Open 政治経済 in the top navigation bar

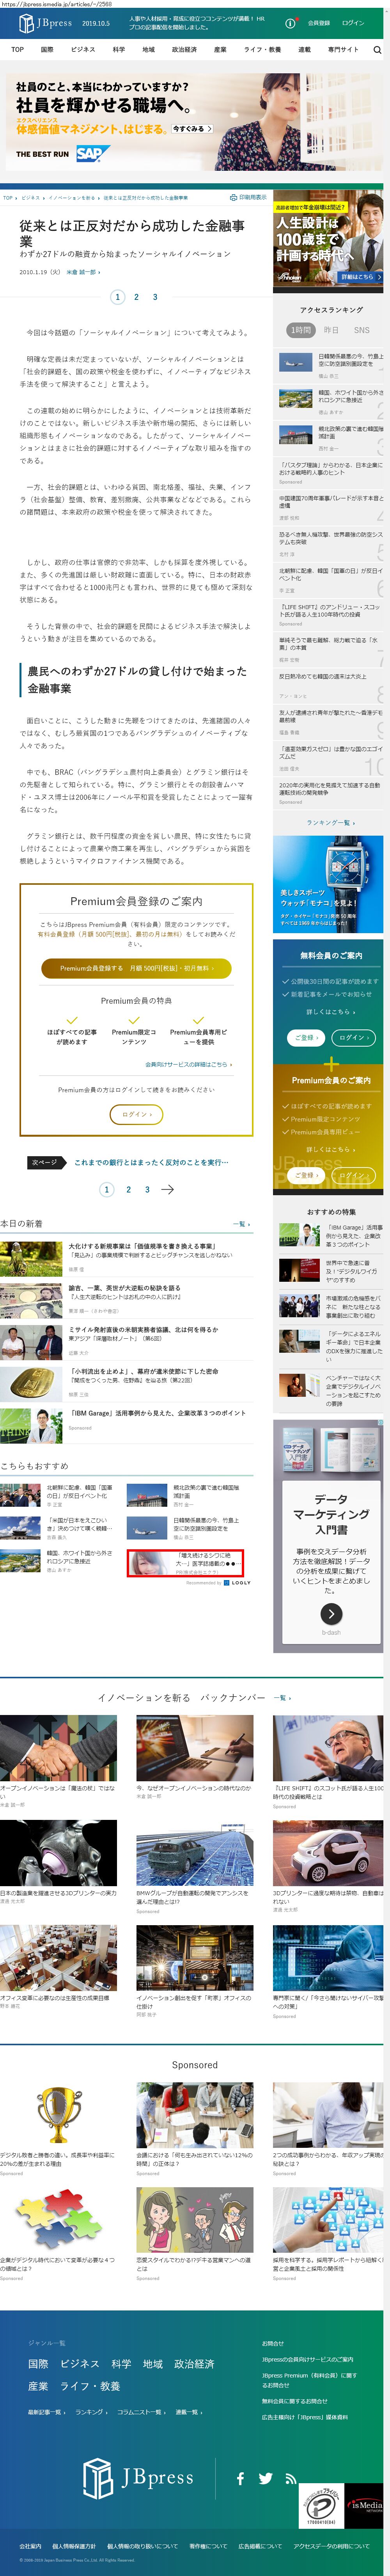click(184, 49)
